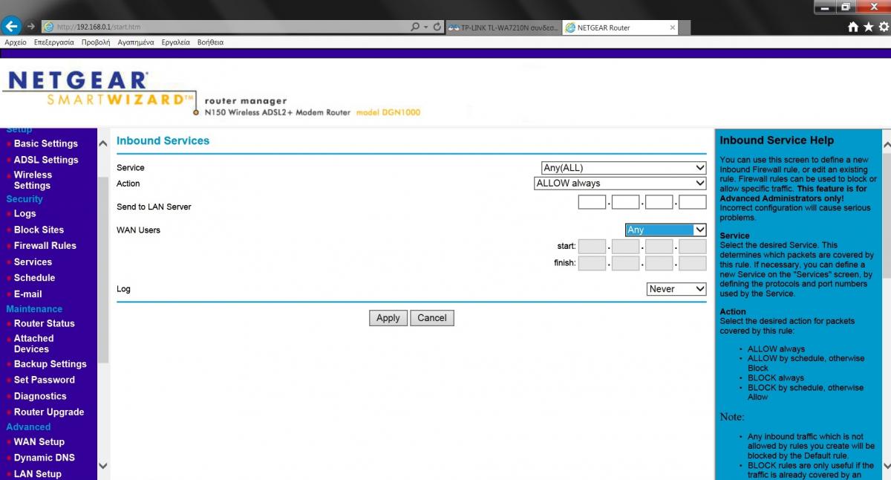This screenshot has height=480, width=891.
Task: Open Diagnostics in sidebar
Action: [40, 396]
